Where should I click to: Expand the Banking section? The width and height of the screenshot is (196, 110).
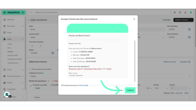click(x=23, y=83)
